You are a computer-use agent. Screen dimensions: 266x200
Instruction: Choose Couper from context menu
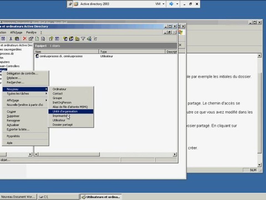(25, 112)
